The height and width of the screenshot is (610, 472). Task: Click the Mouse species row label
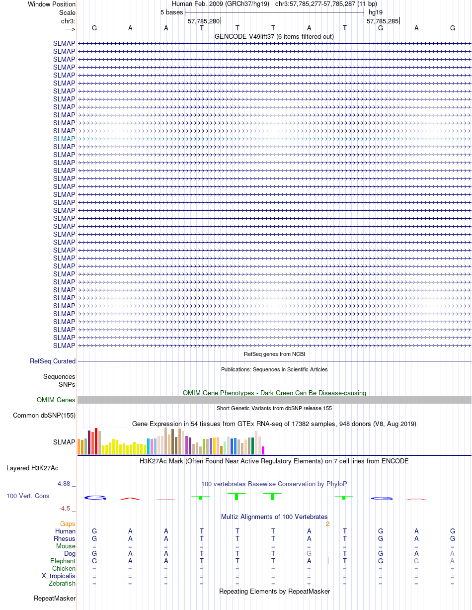[66, 546]
